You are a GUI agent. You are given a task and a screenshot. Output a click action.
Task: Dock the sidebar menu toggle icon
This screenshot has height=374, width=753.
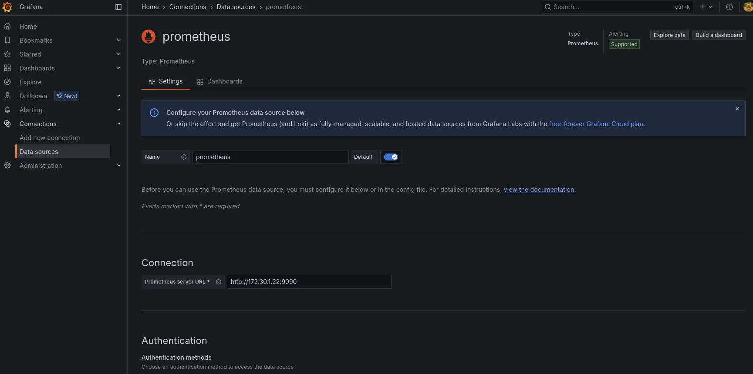point(118,7)
